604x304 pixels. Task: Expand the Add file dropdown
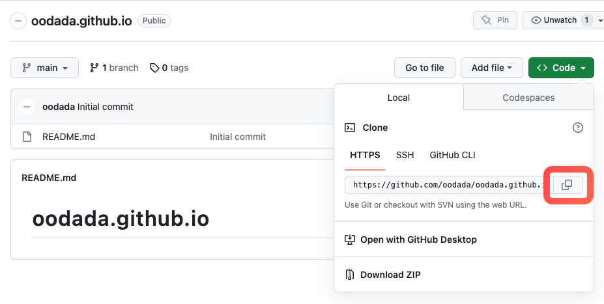(491, 68)
